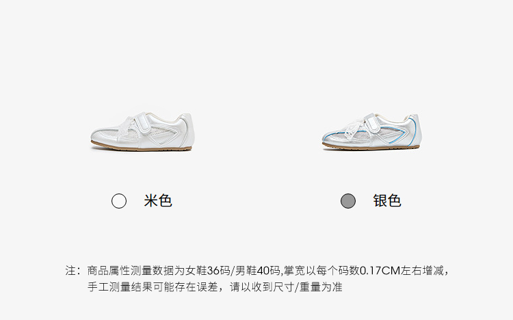Screen dimensions: 513x320
Task: Click the blue-trimmed heel of silver shoe
Action: click(413, 129)
